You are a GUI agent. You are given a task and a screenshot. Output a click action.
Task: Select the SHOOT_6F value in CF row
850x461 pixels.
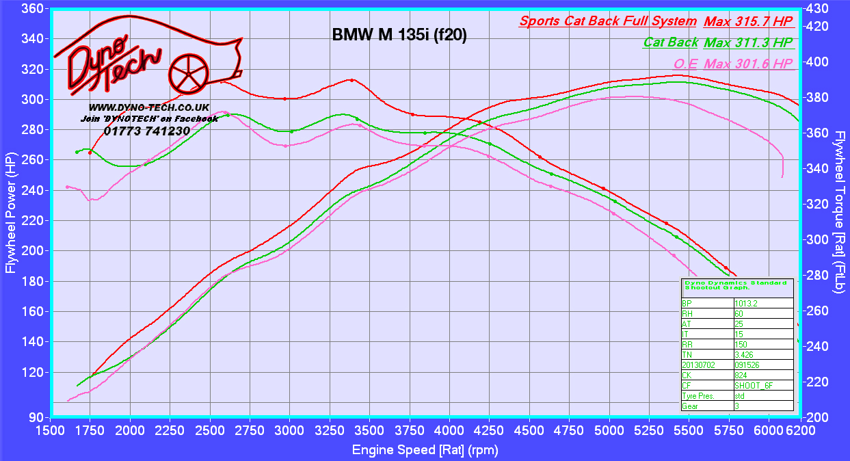(x=762, y=386)
